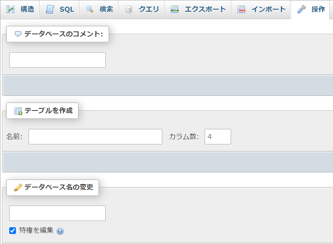The height and width of the screenshot is (244, 333).
Task: Click the table icon by テーブルを作成
Action: (x=18, y=111)
